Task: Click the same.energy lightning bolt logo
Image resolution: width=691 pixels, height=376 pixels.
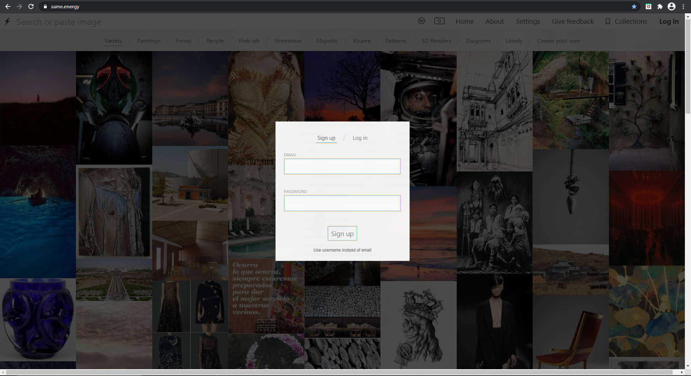Action: pyautogui.click(x=7, y=22)
